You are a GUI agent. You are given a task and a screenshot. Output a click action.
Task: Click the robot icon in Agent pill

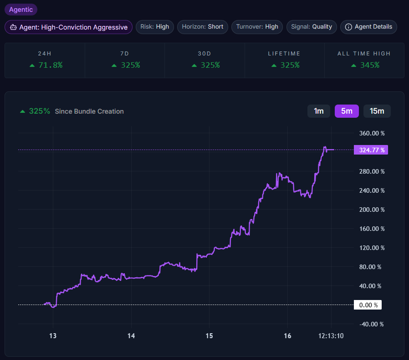point(13,27)
